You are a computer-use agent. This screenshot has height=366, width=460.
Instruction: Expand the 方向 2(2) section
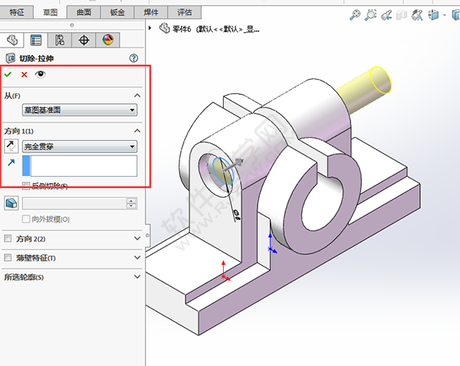[x=137, y=239]
